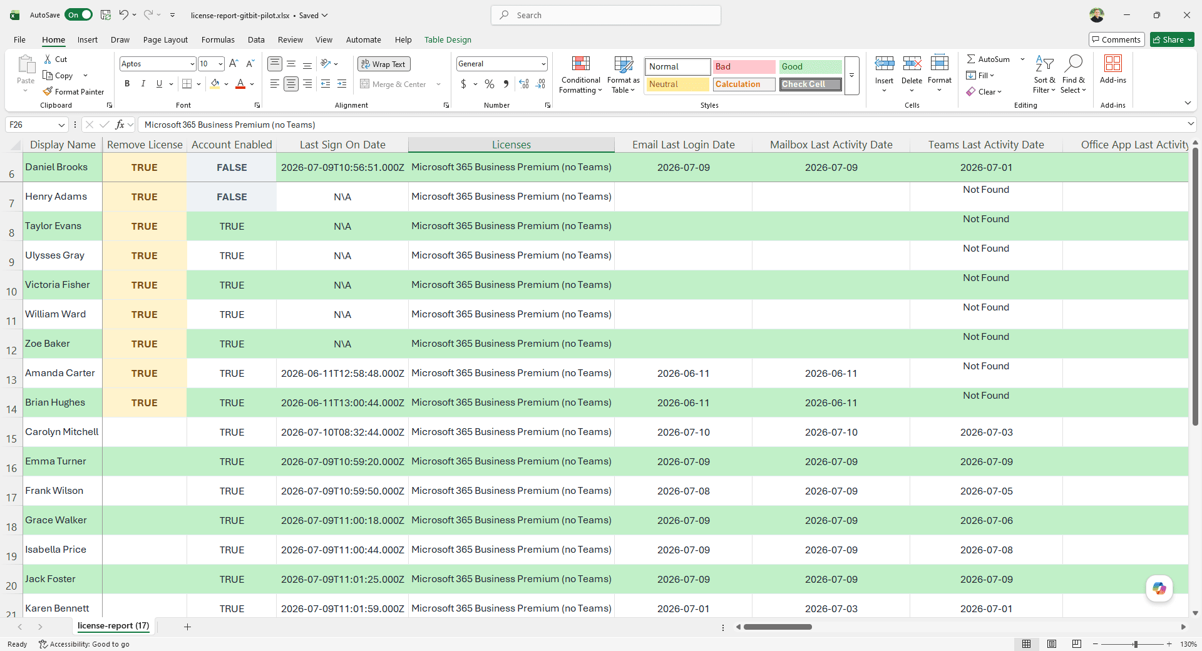The height and width of the screenshot is (651, 1202).
Task: Open the Copilot floating button
Action: pyautogui.click(x=1159, y=588)
